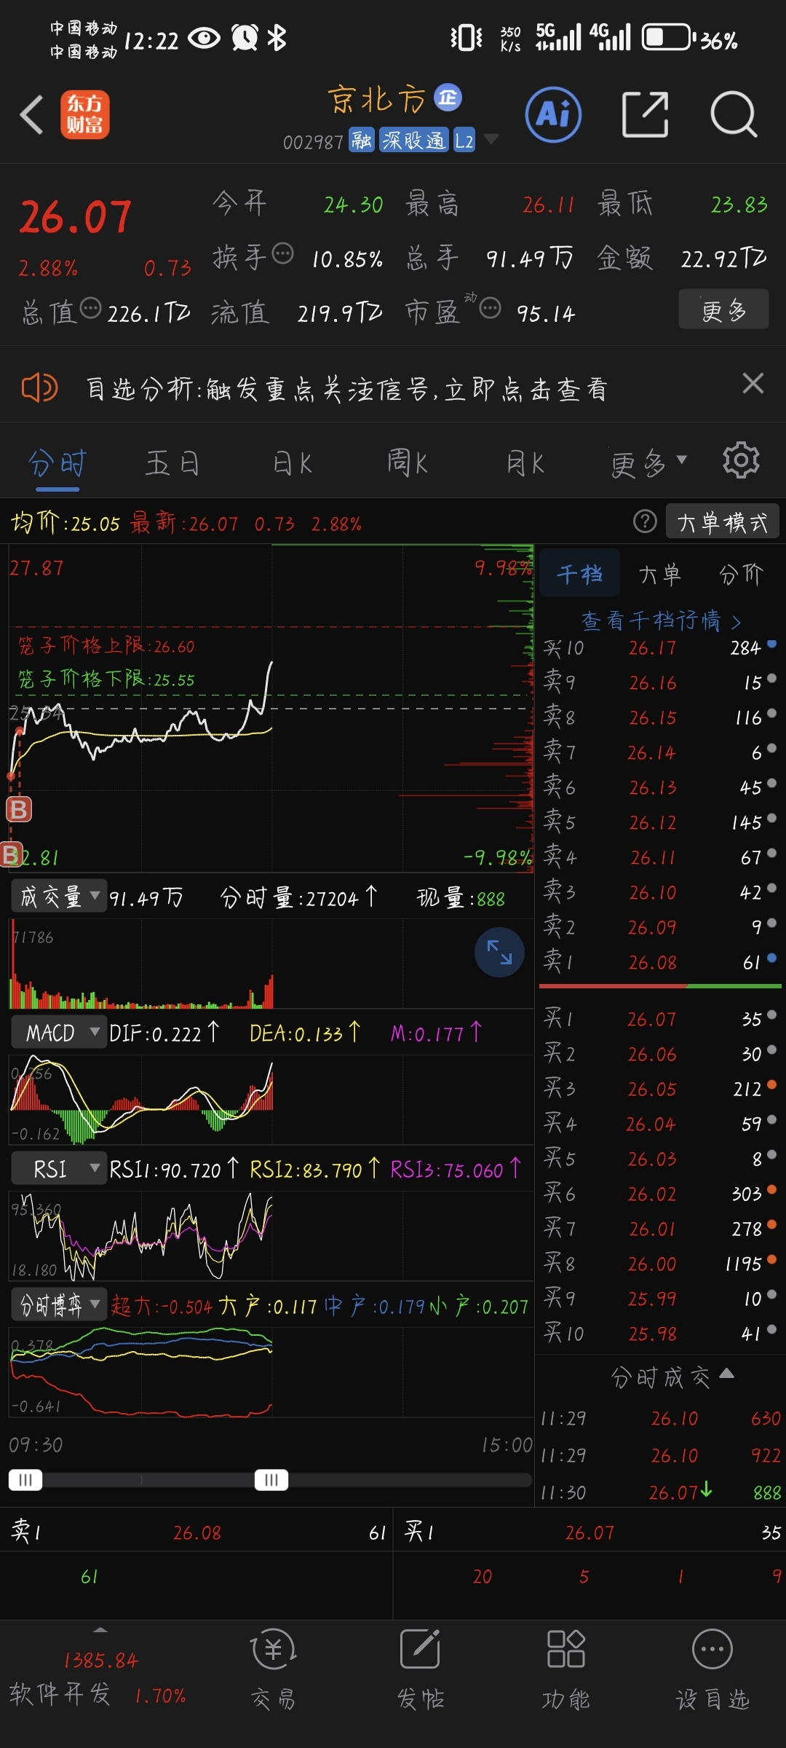786x1748 pixels.
Task: Tap the 深股通 tag
Action: 413,140
